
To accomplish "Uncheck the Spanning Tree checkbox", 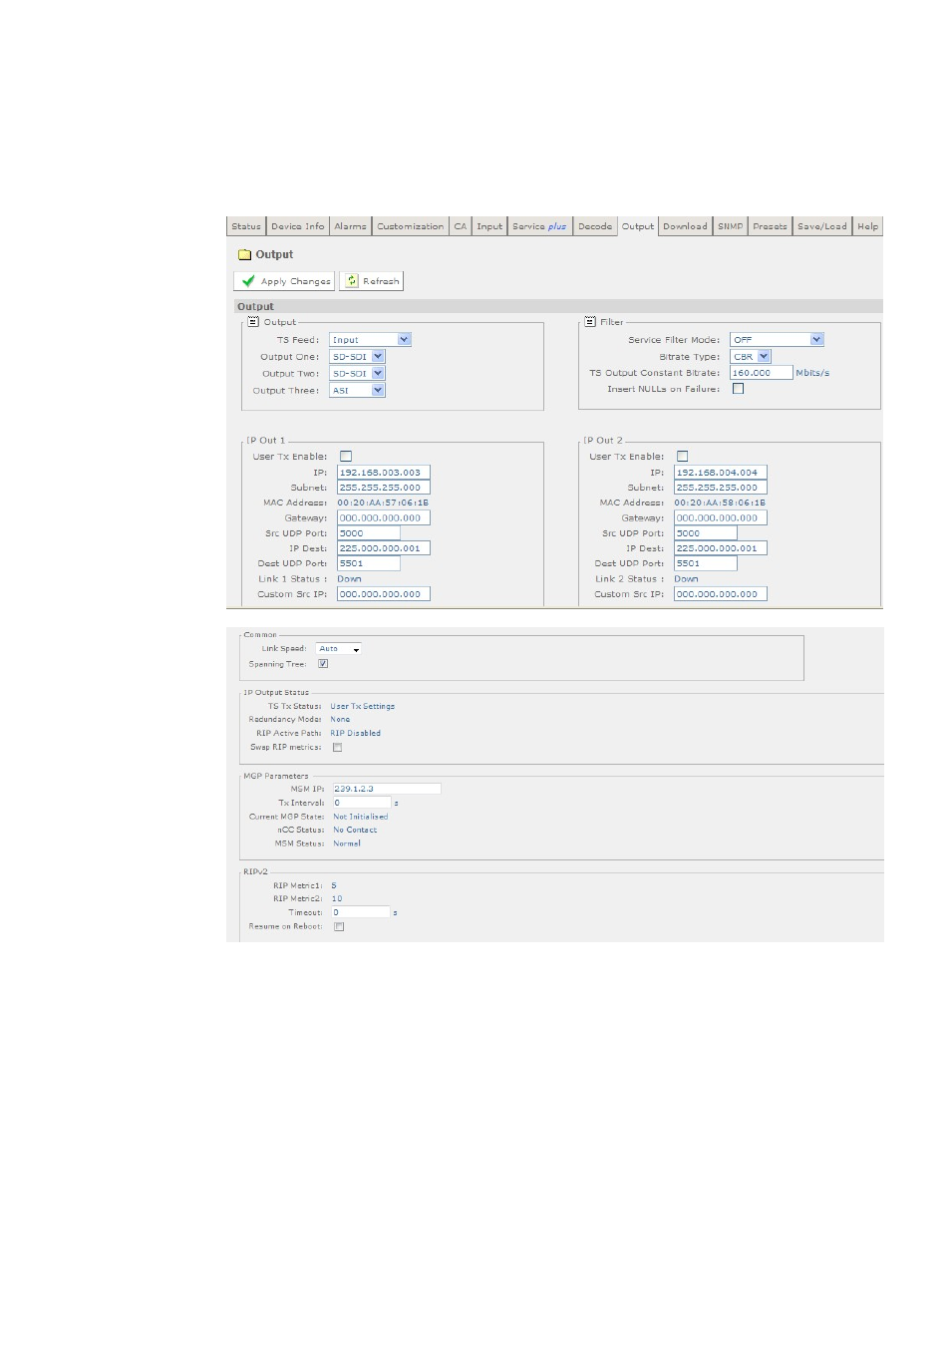I will click(323, 664).
